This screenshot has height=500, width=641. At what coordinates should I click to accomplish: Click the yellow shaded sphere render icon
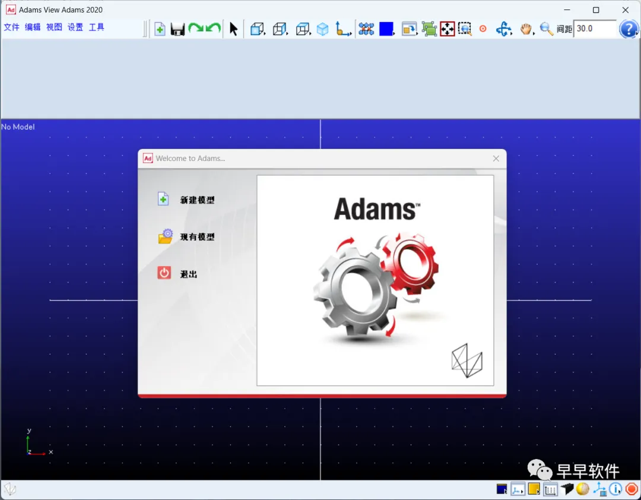(583, 489)
